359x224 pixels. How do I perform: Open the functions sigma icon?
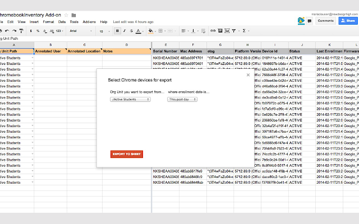[x=244, y=31]
